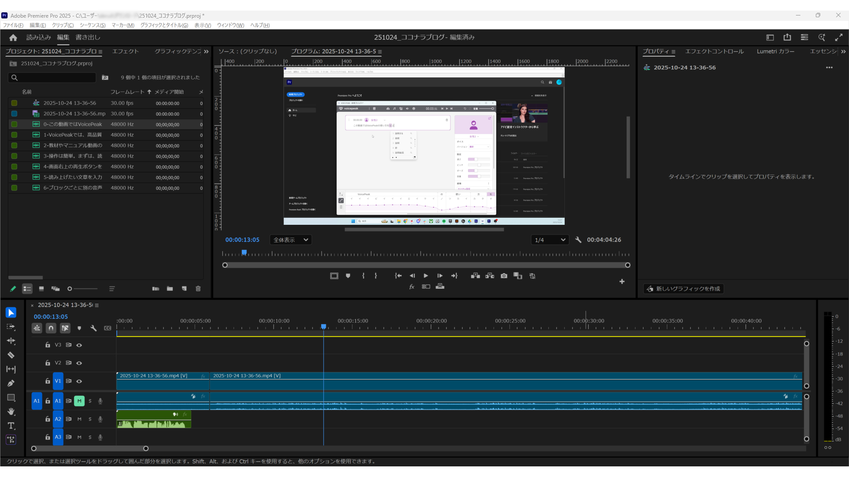Toggle V1 track output eye
The height and width of the screenshot is (477, 849).
pyautogui.click(x=79, y=381)
